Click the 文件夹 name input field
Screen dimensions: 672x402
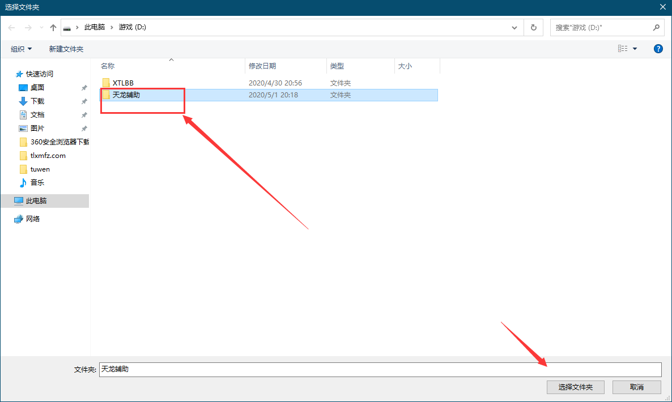pos(380,370)
